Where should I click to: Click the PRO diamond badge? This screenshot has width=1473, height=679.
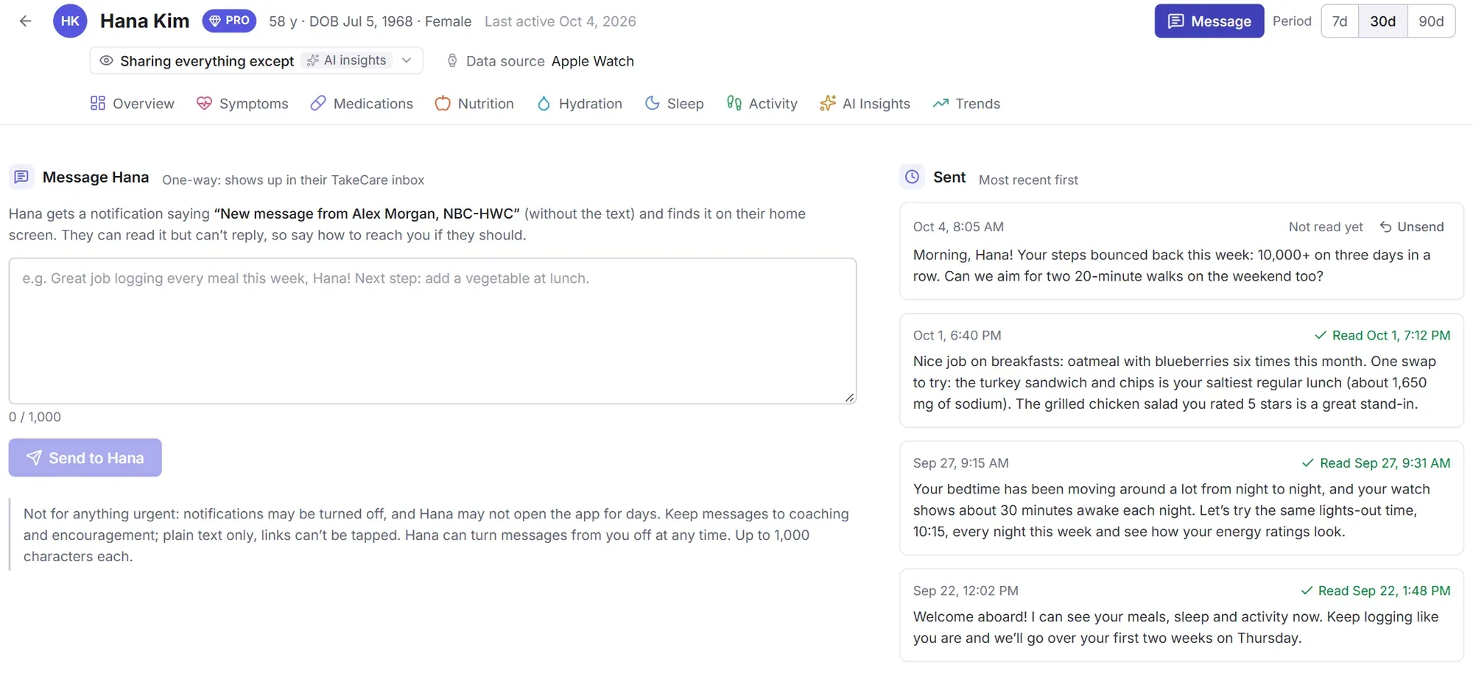[x=229, y=21]
